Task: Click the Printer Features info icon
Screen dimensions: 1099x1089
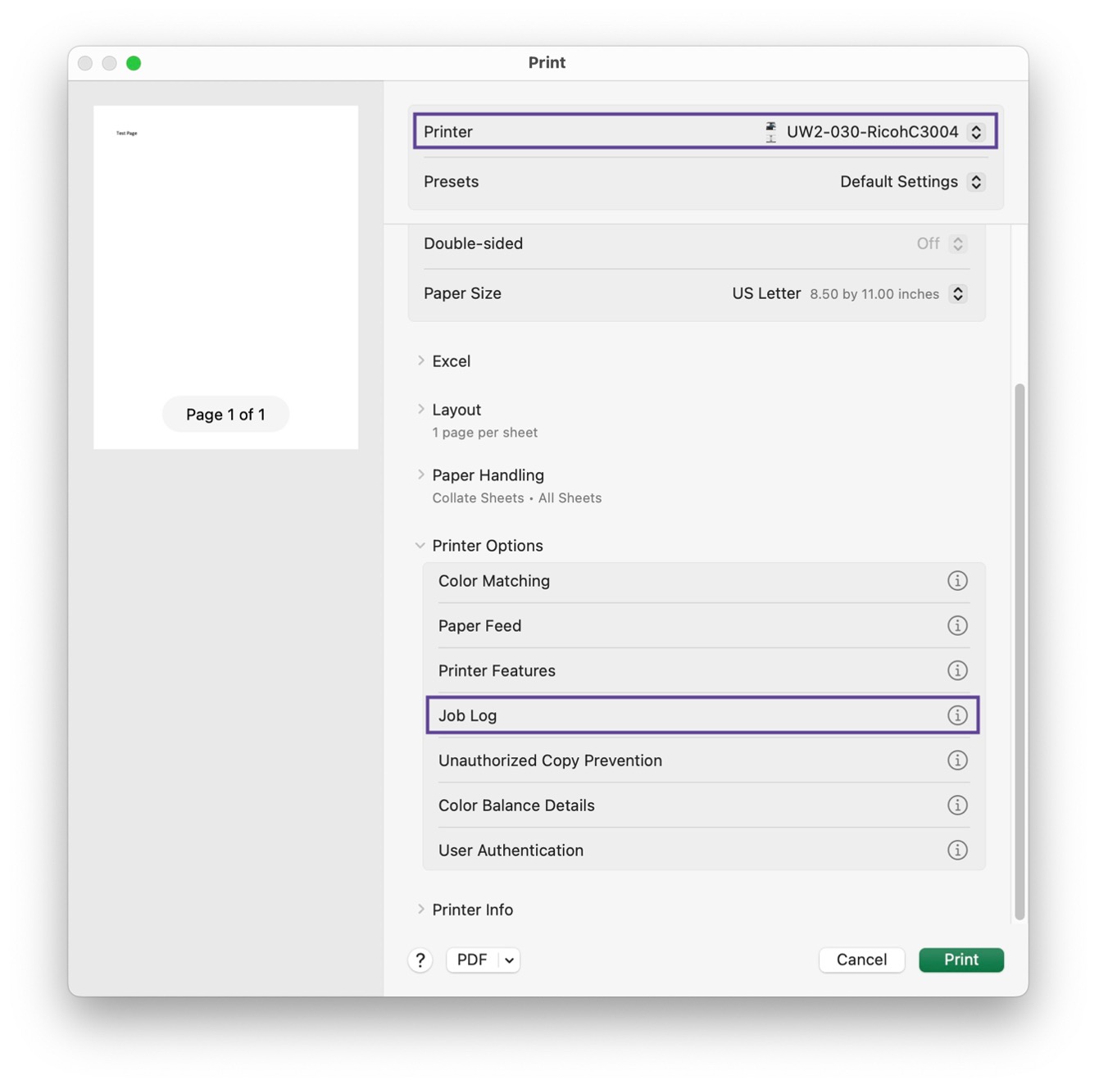Action: pos(957,669)
